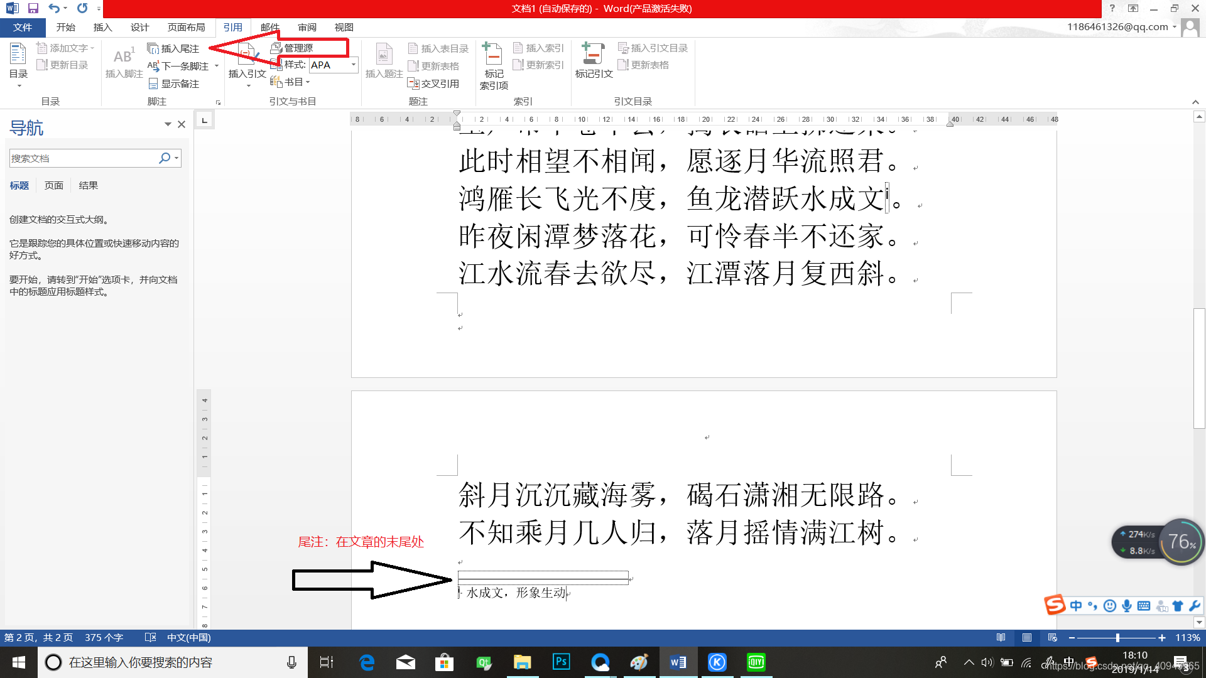Image resolution: width=1206 pixels, height=678 pixels.
Task: Click 插入脚注 insert footnote icon
Action: 124,63
